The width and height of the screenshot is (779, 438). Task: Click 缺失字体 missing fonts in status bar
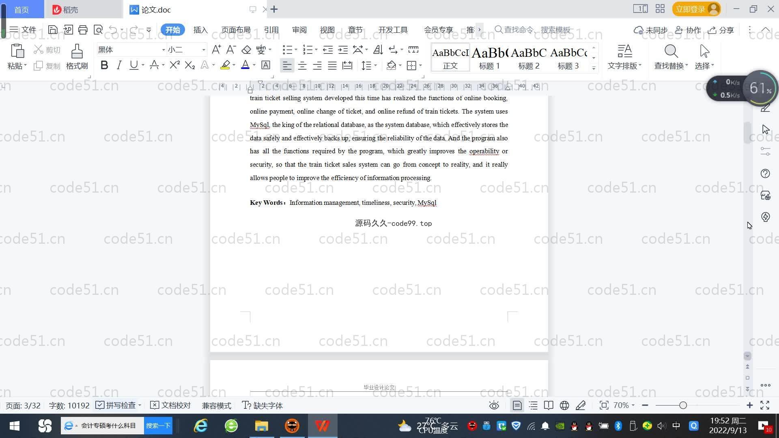click(263, 405)
